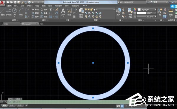This screenshot has height=109, width=177.
Task: Switch to the Start (开始) file tab
Action: pyautogui.click(x=6, y=24)
